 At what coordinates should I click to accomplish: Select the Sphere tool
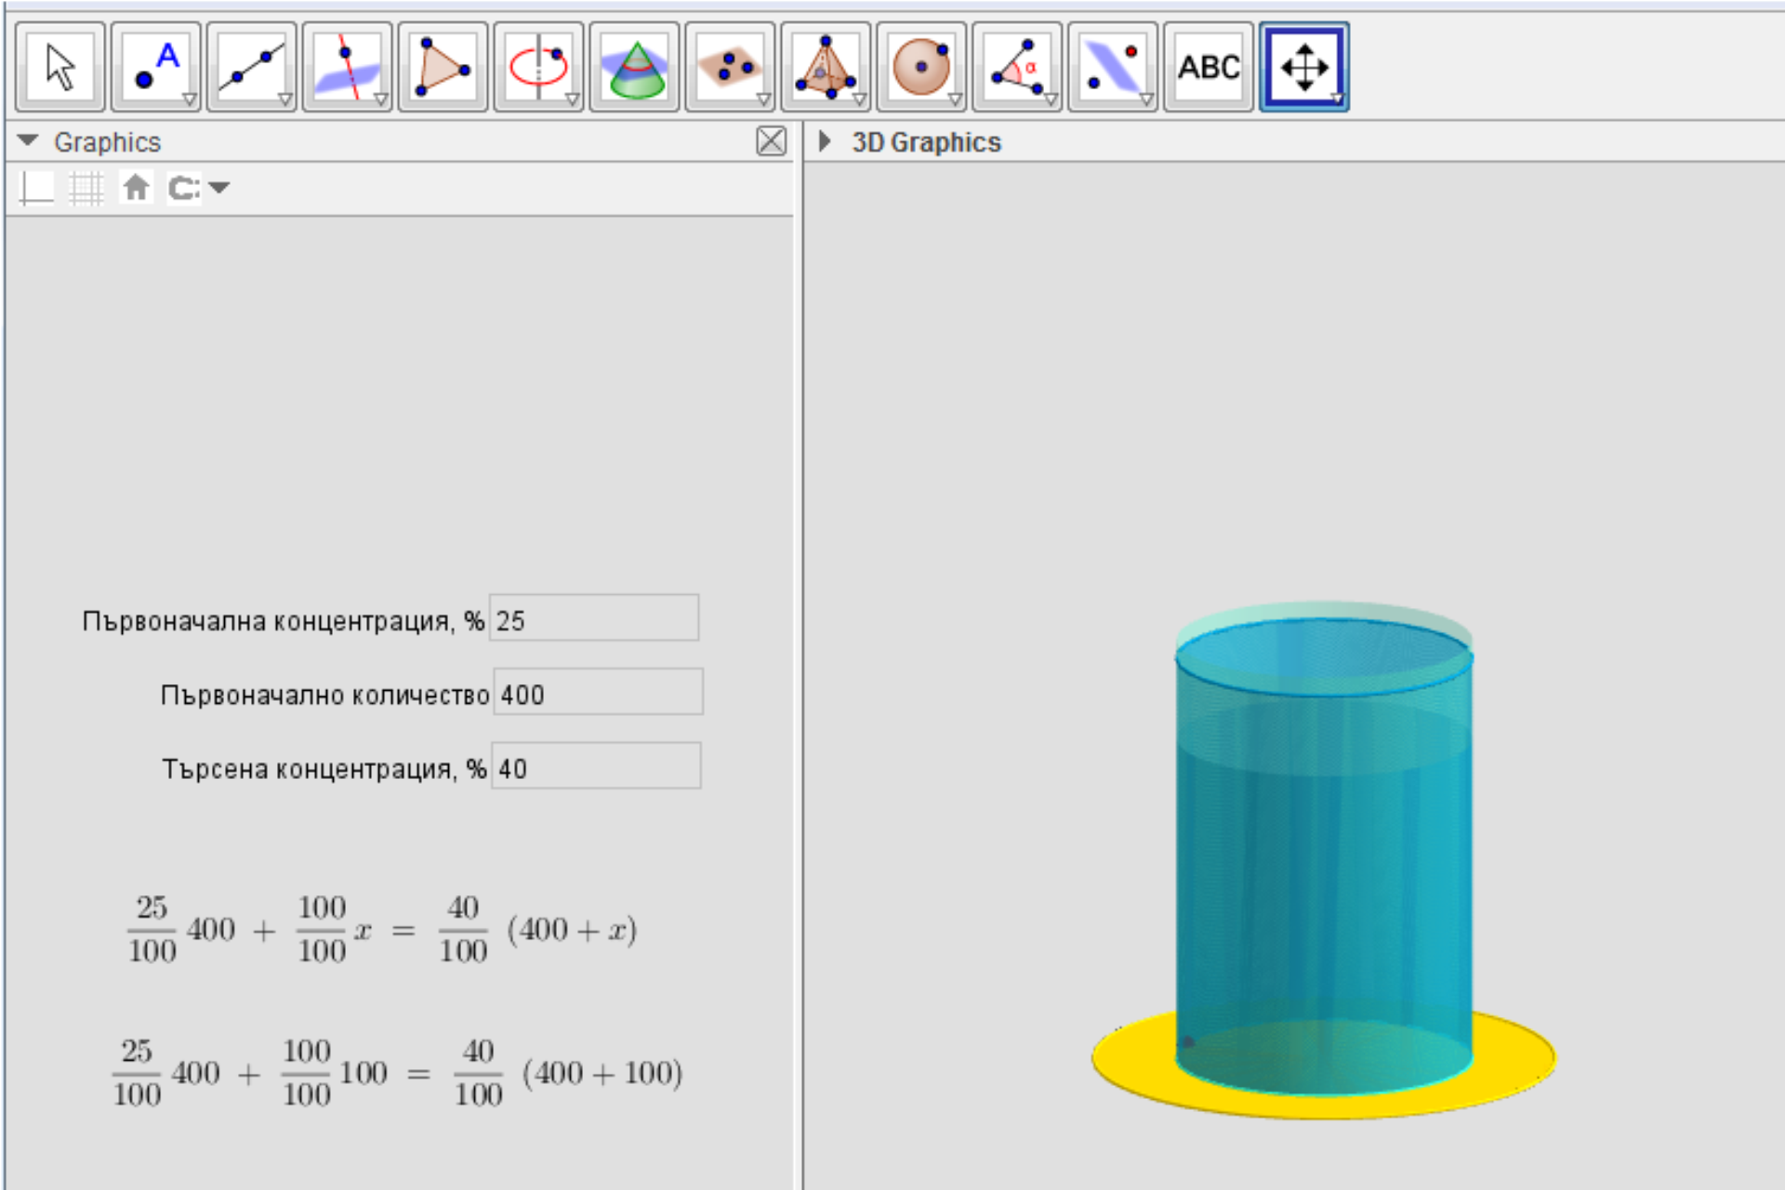(x=922, y=67)
